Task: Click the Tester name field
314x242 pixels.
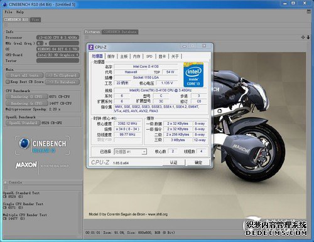Action: [x=58, y=61]
